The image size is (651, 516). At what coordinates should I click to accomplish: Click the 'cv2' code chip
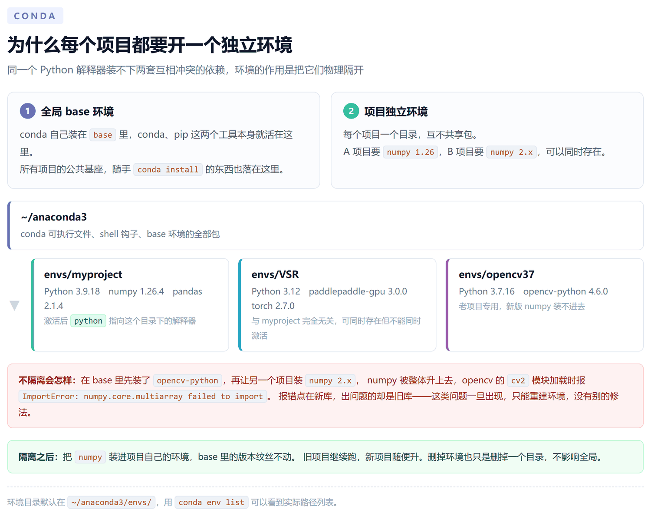click(x=518, y=381)
